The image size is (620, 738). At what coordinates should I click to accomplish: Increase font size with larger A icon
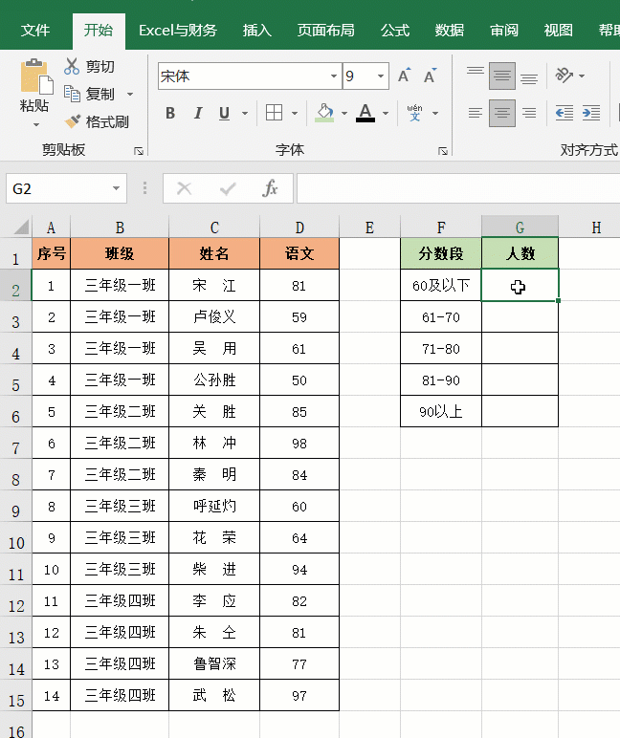(404, 76)
